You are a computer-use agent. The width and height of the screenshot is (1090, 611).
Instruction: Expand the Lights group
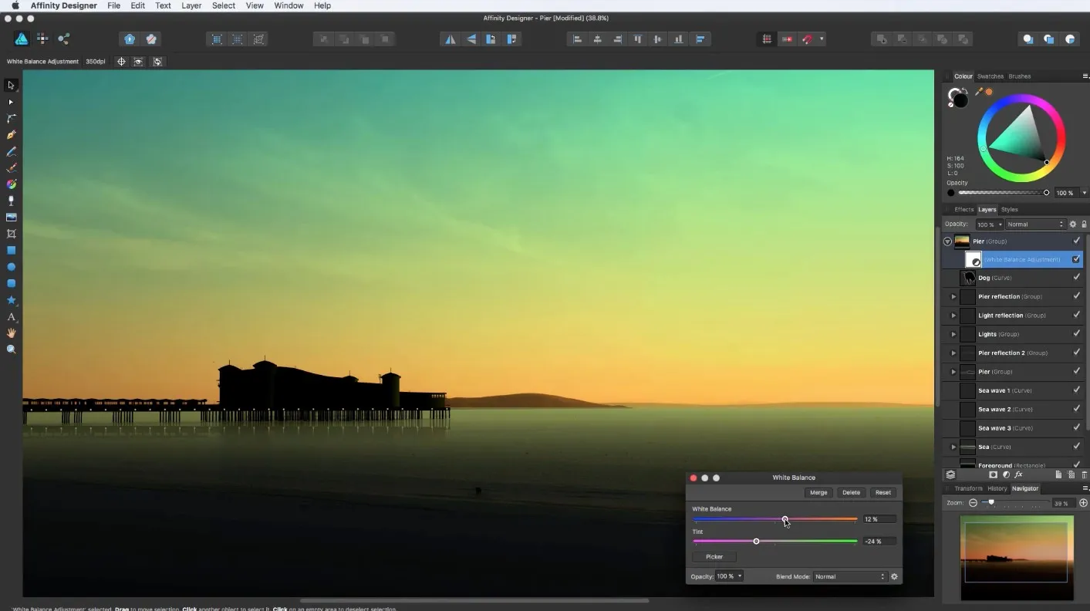[x=953, y=334]
